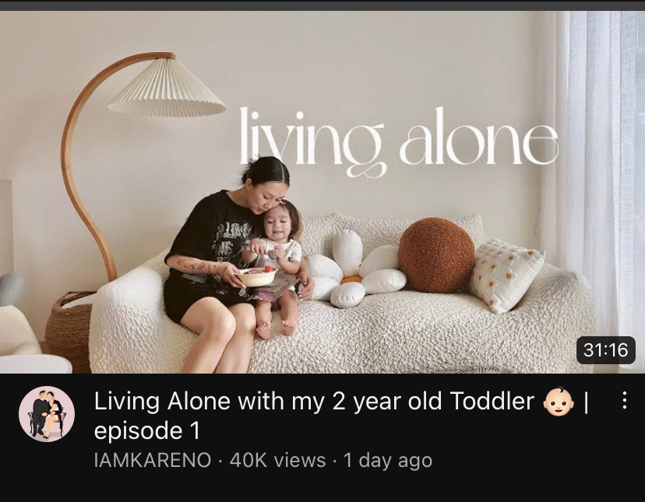Screen dimensions: 645x502
Task: Click the bowl of food the toddler is holding
Action: pyautogui.click(x=258, y=276)
